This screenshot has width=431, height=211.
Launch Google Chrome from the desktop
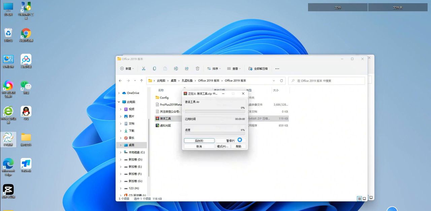26,35
